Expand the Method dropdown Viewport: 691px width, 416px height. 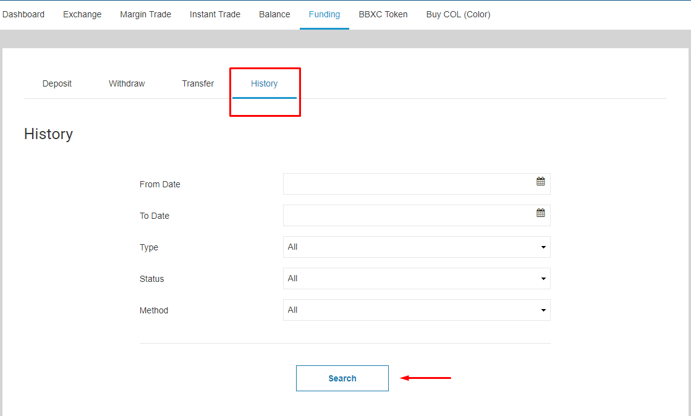416,310
